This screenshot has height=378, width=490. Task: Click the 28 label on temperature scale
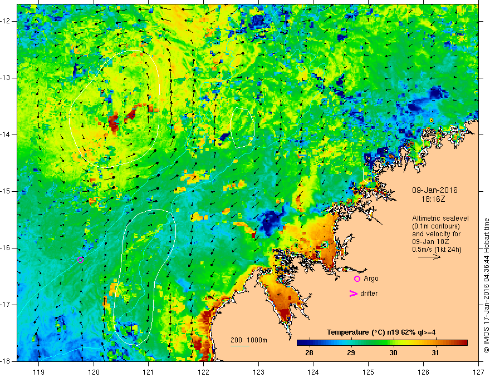(309, 353)
